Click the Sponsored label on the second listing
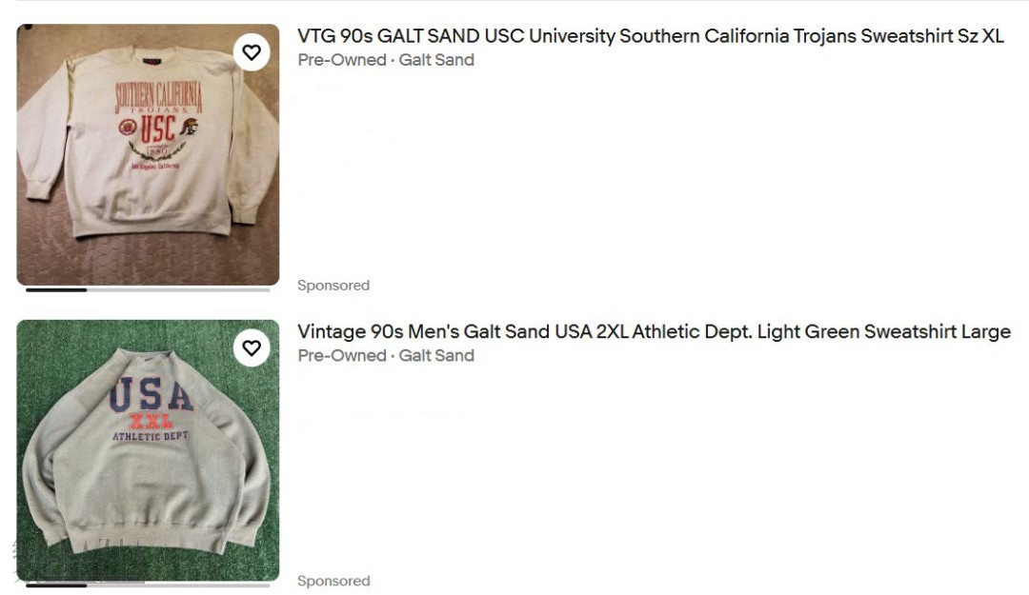This screenshot has width=1029, height=595. click(333, 580)
